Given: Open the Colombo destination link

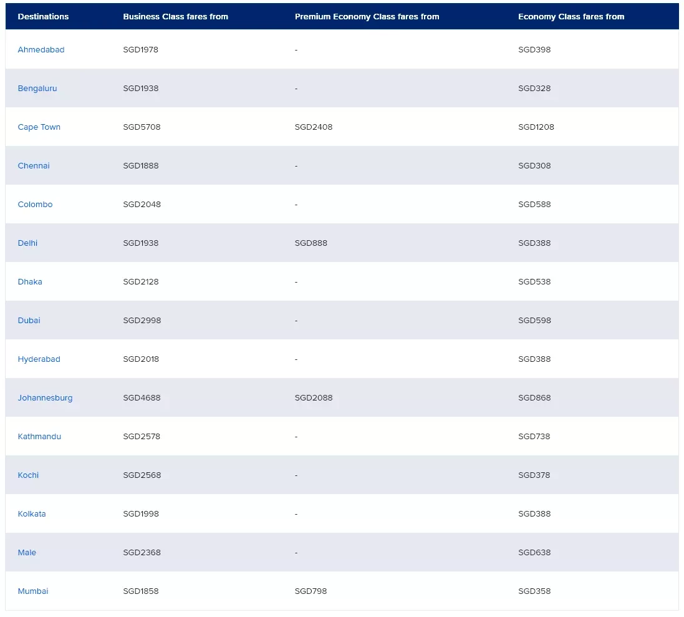Looking at the screenshot, I should coord(35,205).
